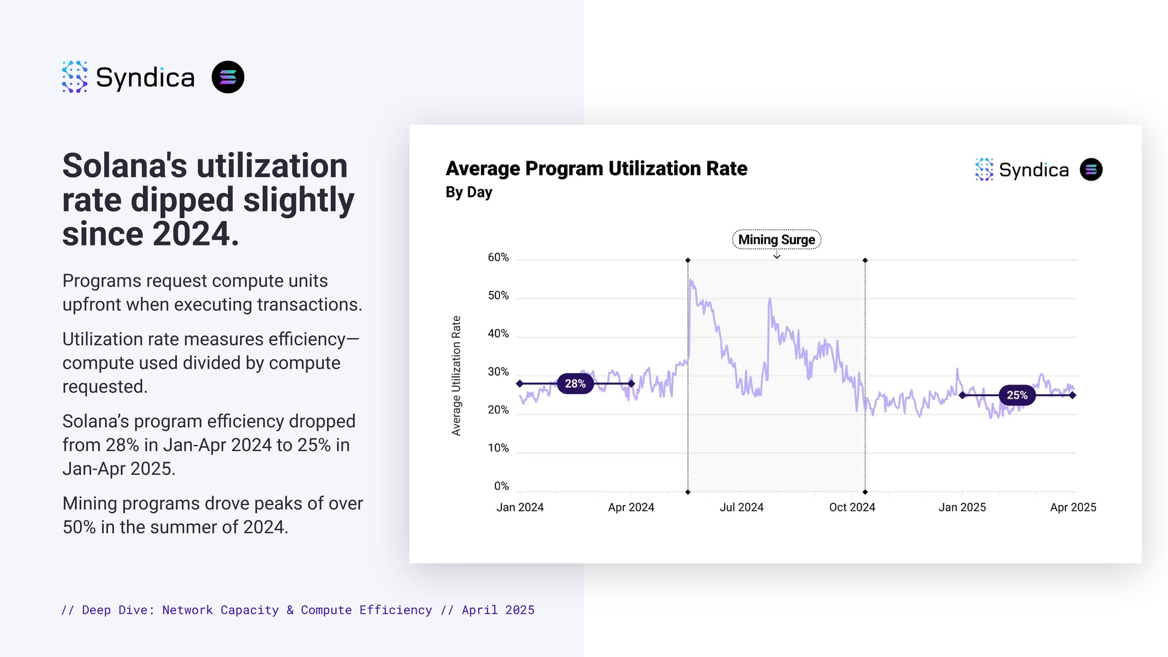Click the Average Program Utilization Rate title
This screenshot has height=657, width=1168.
tap(597, 168)
